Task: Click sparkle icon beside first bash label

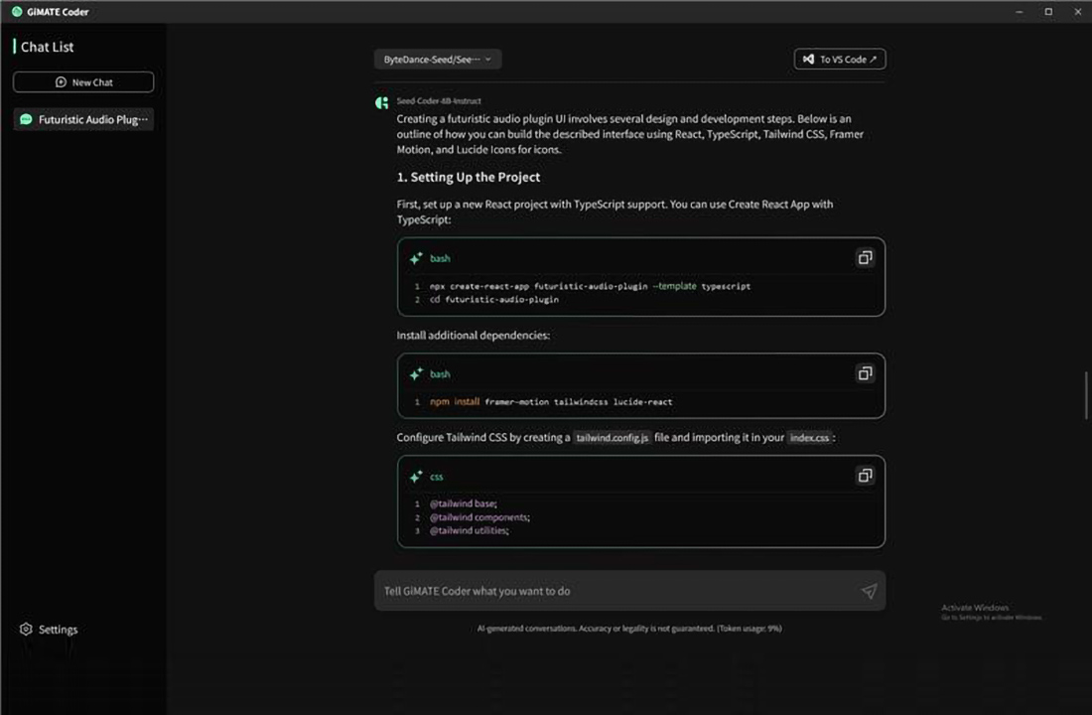Action: 416,258
